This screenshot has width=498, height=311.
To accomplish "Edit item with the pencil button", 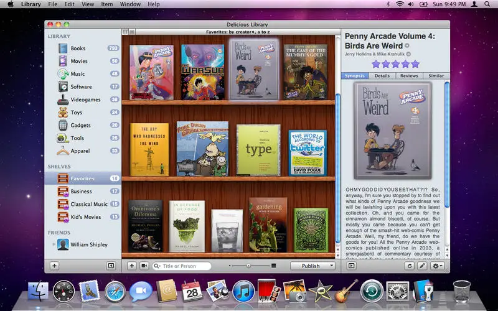I will coord(422,266).
